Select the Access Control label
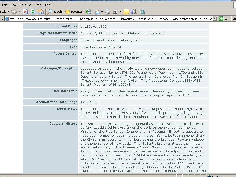Screen dimensions: 236x177 pos(65,54)
